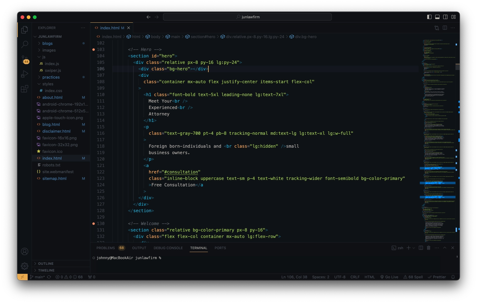
Task: Open blog.html file
Action: tap(61, 124)
